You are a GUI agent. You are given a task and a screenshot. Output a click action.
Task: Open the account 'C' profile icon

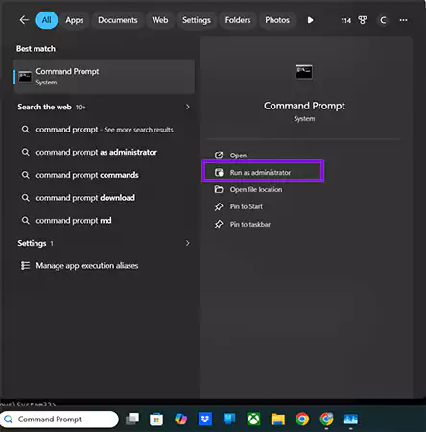pos(383,20)
